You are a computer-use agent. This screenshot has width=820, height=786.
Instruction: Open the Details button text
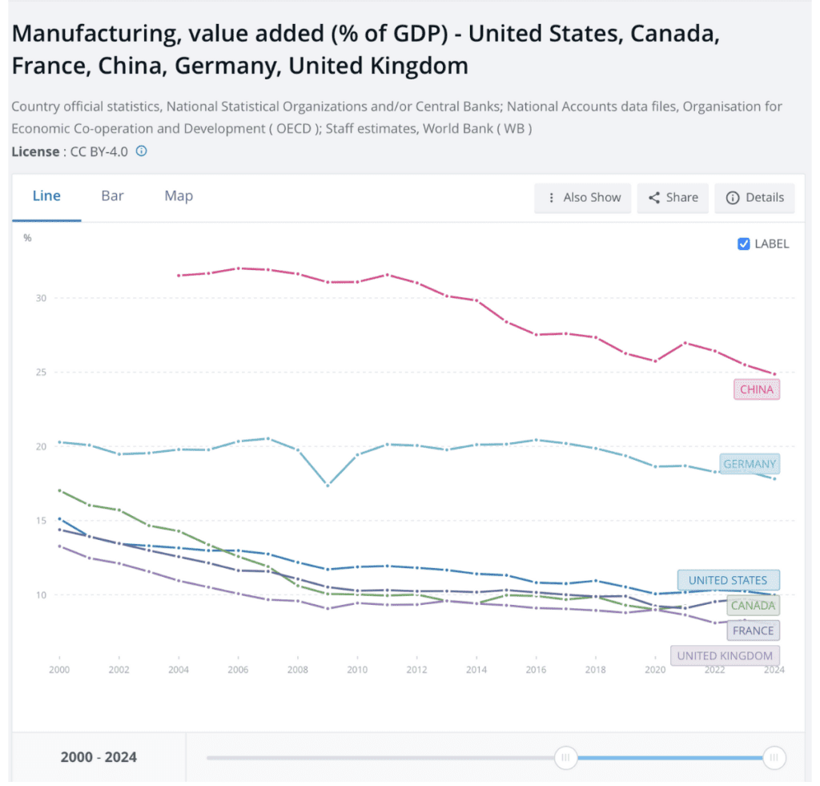(763, 198)
